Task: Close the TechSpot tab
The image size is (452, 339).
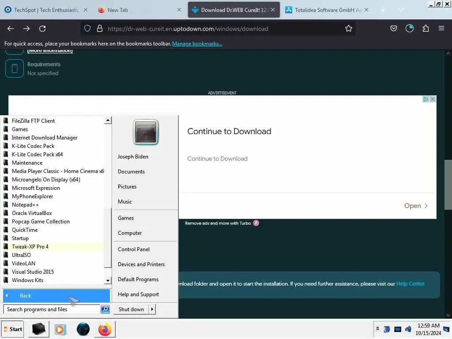Action: pyautogui.click(x=86, y=10)
